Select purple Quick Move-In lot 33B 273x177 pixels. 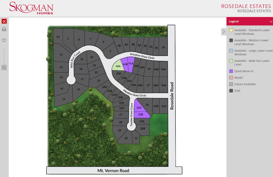140,115
